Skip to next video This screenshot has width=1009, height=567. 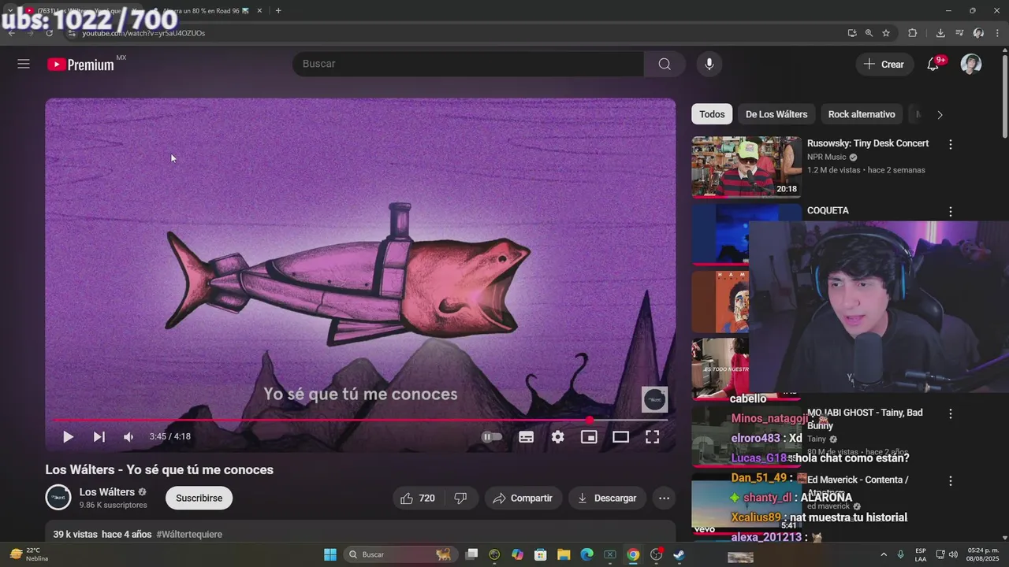point(99,436)
